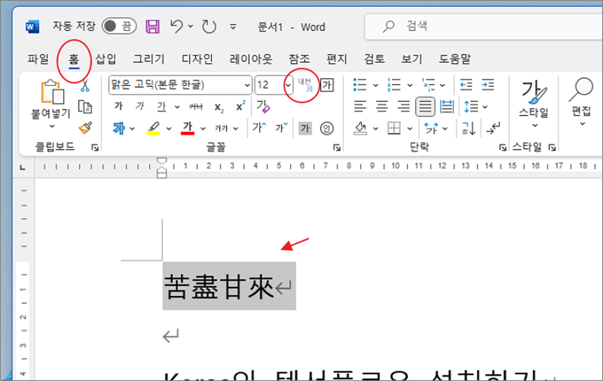Open the 클립보드 dialog launcher
The width and height of the screenshot is (603, 381).
pyautogui.click(x=95, y=148)
